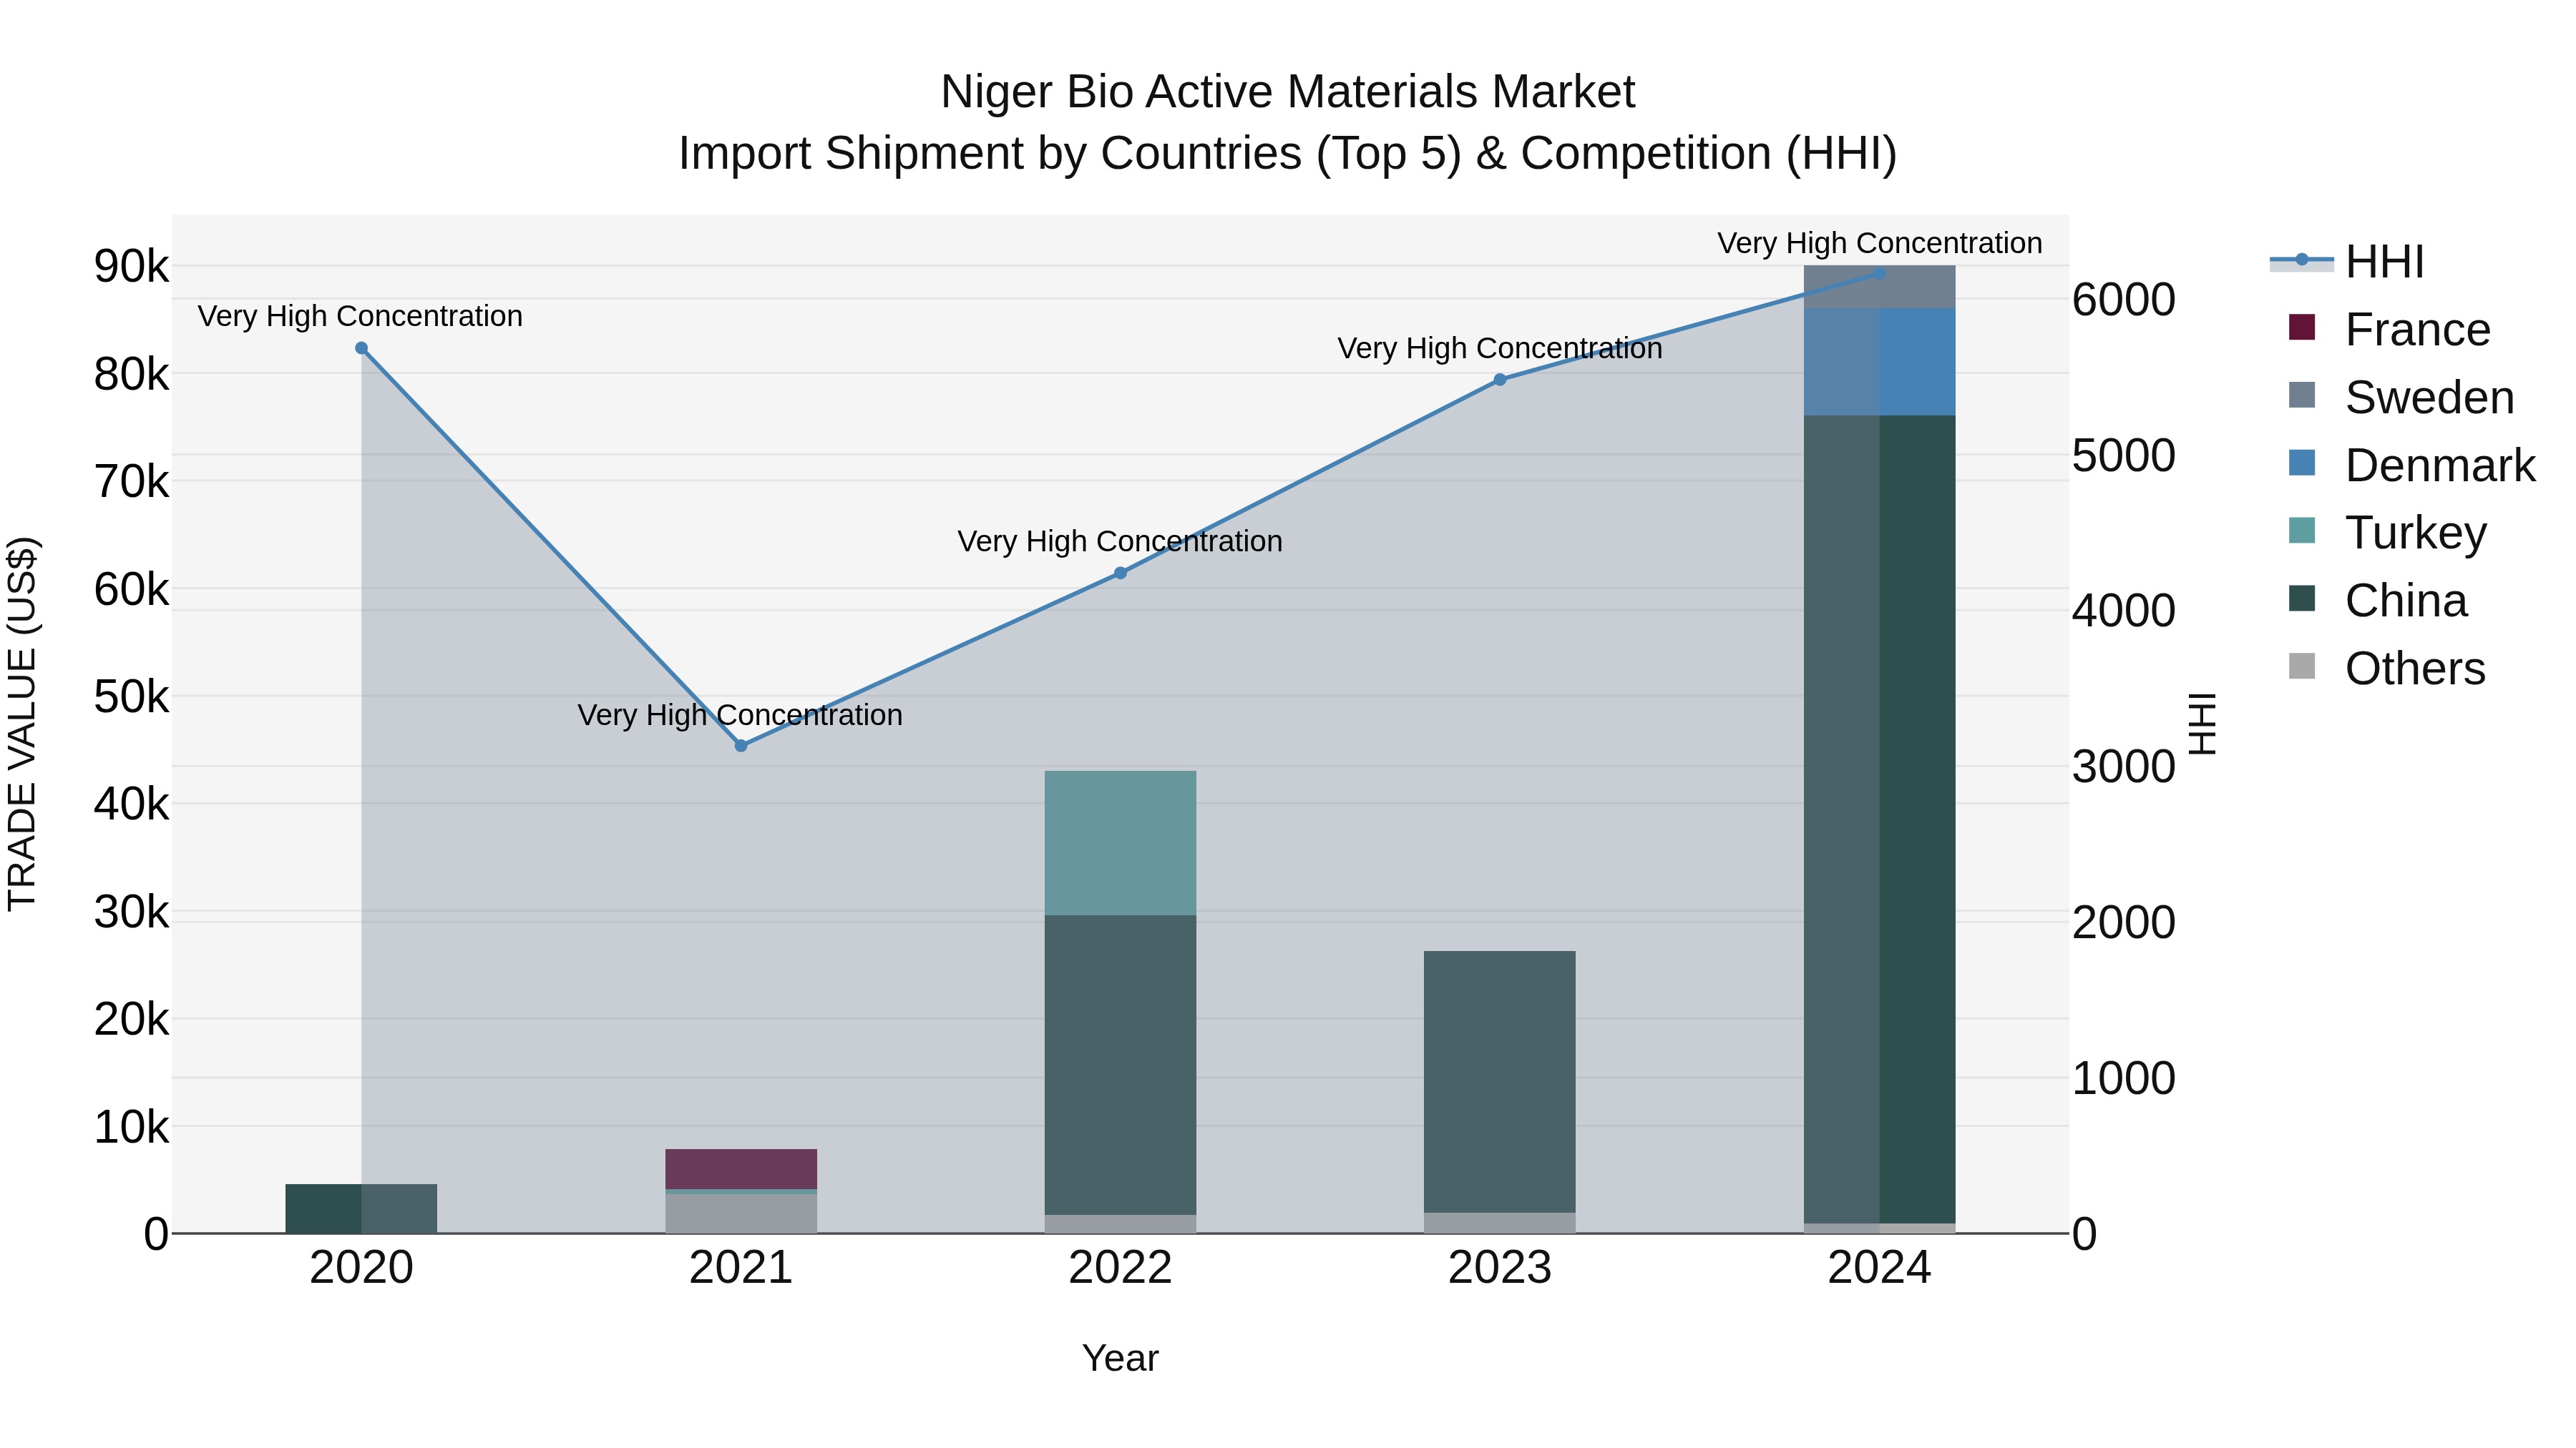Toggle the France legend entry
2576x1448 pixels.
[2389, 330]
